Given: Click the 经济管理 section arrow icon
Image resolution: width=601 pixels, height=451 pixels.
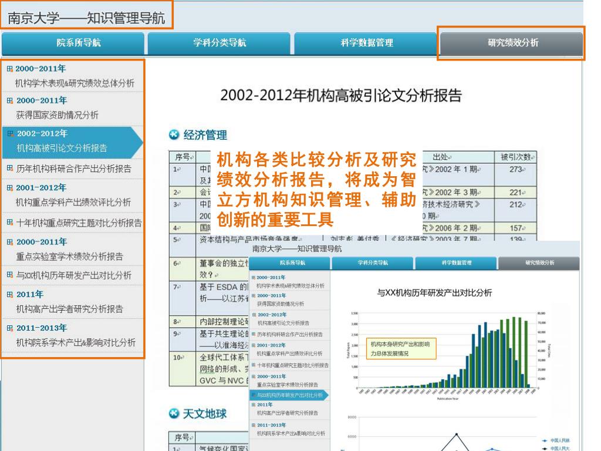Looking at the screenshot, I should pos(174,135).
